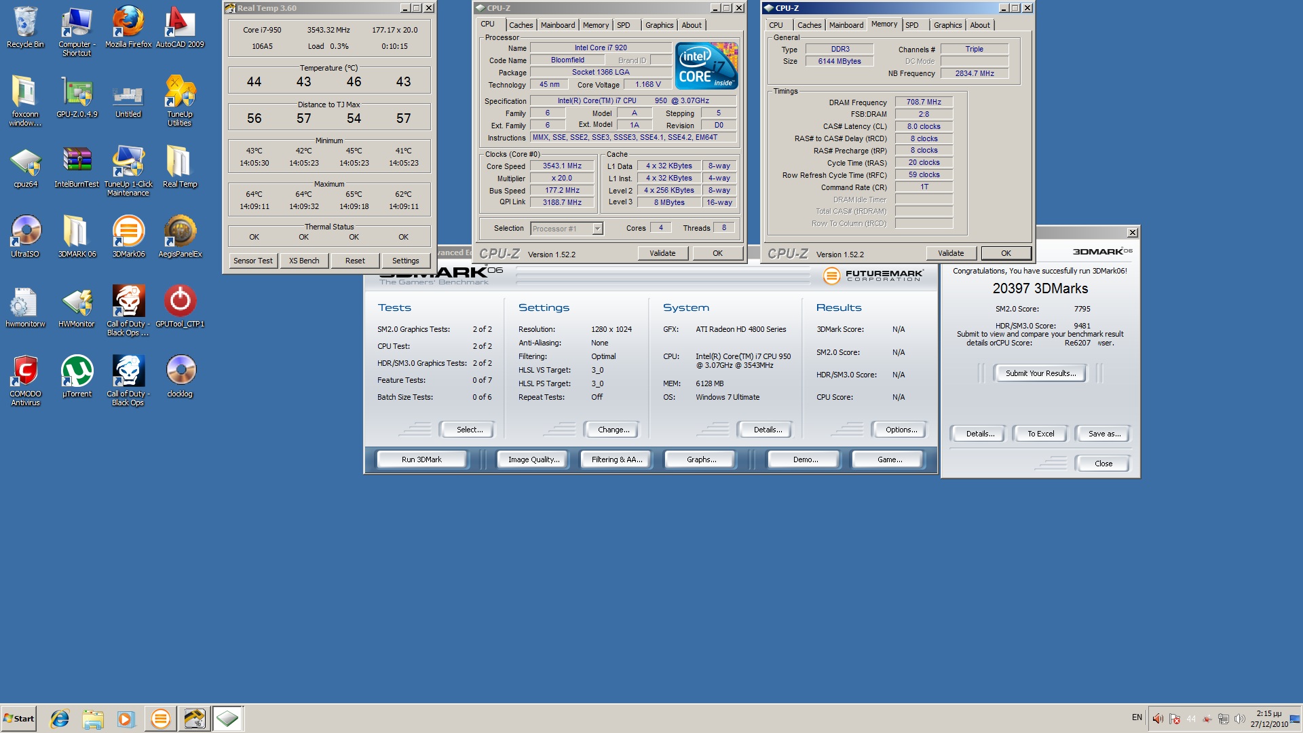
Task: Switch to Caches tab in left CPU-Z
Action: (x=521, y=25)
